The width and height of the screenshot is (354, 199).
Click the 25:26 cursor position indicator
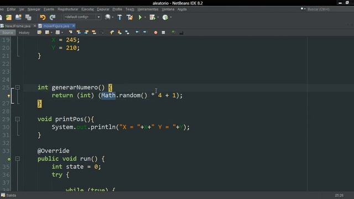pyautogui.click(x=339, y=195)
